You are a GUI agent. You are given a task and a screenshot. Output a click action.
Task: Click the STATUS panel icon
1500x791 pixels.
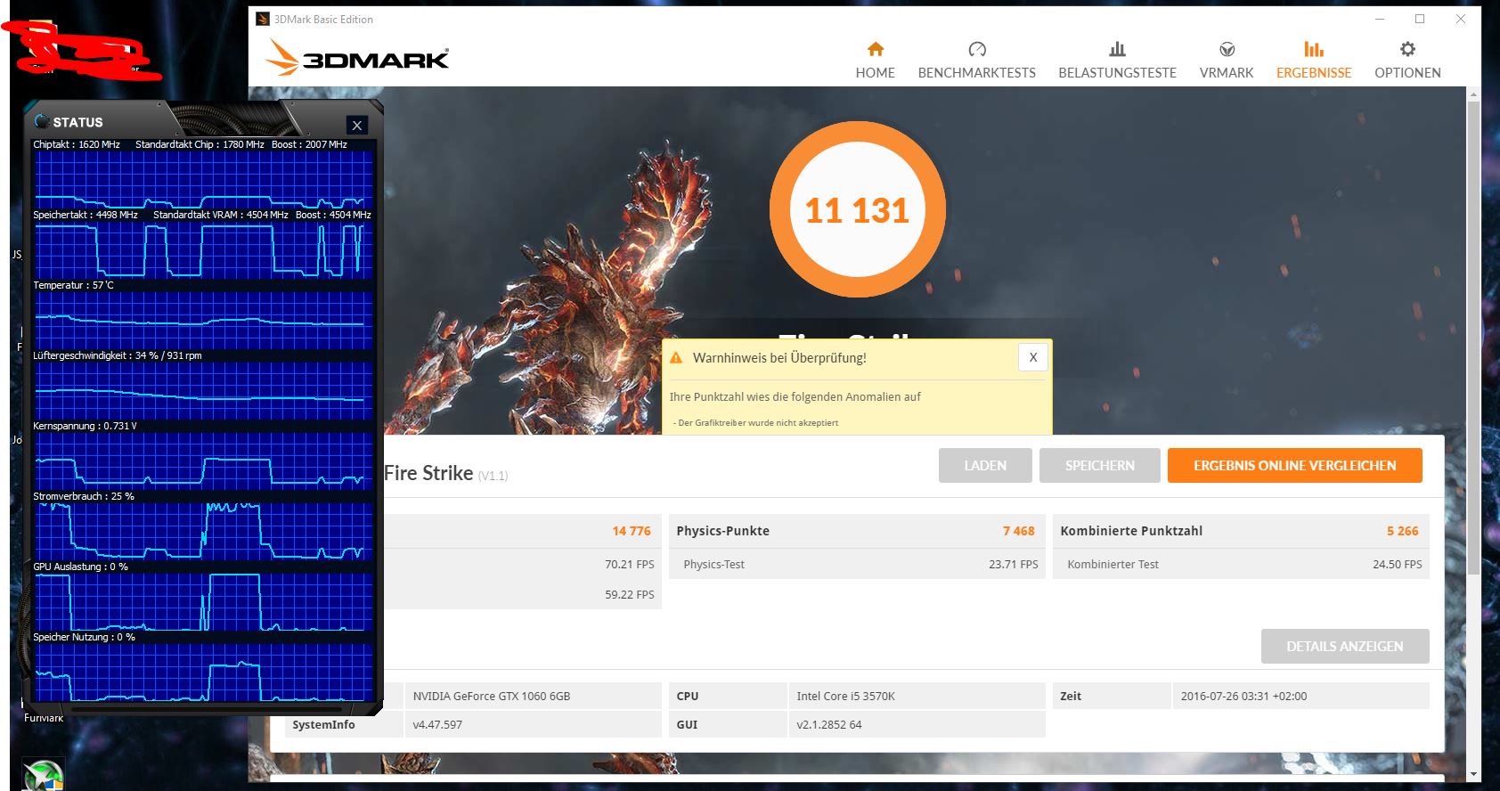click(x=42, y=121)
